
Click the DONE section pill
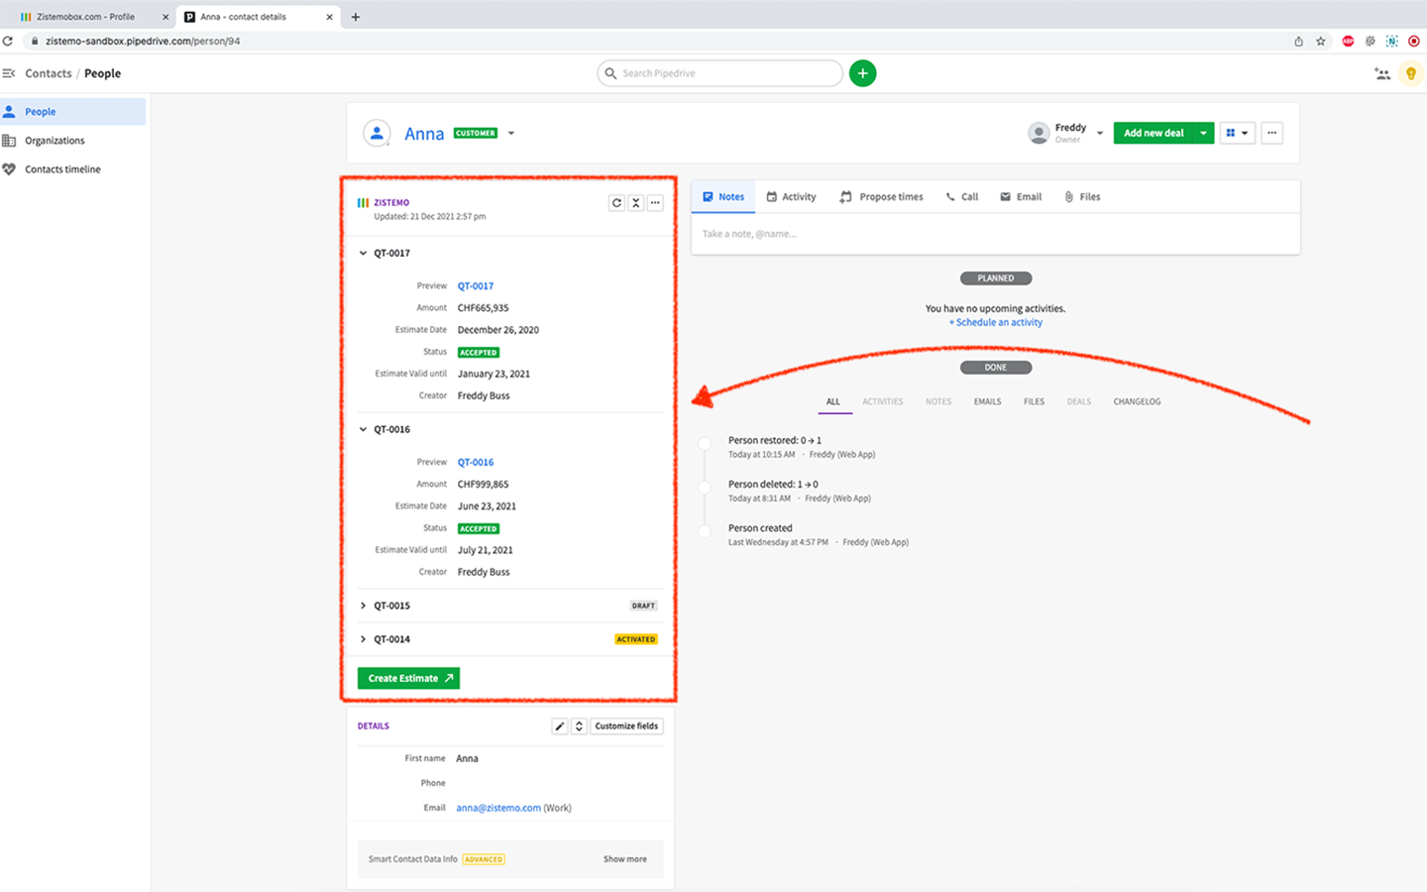(x=996, y=368)
